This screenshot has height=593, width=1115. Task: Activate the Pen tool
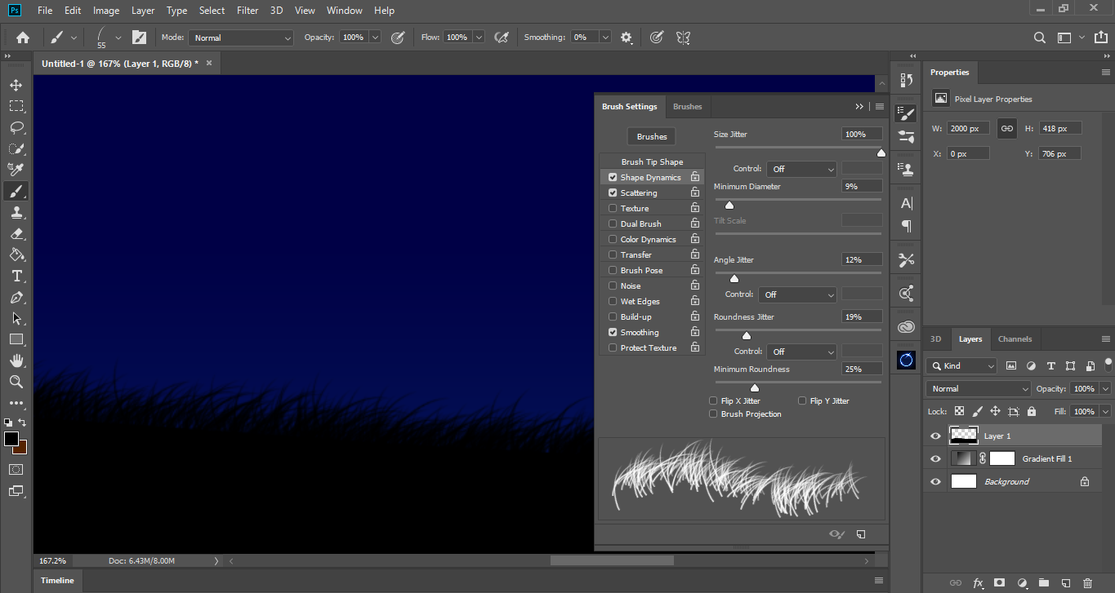pyautogui.click(x=16, y=298)
